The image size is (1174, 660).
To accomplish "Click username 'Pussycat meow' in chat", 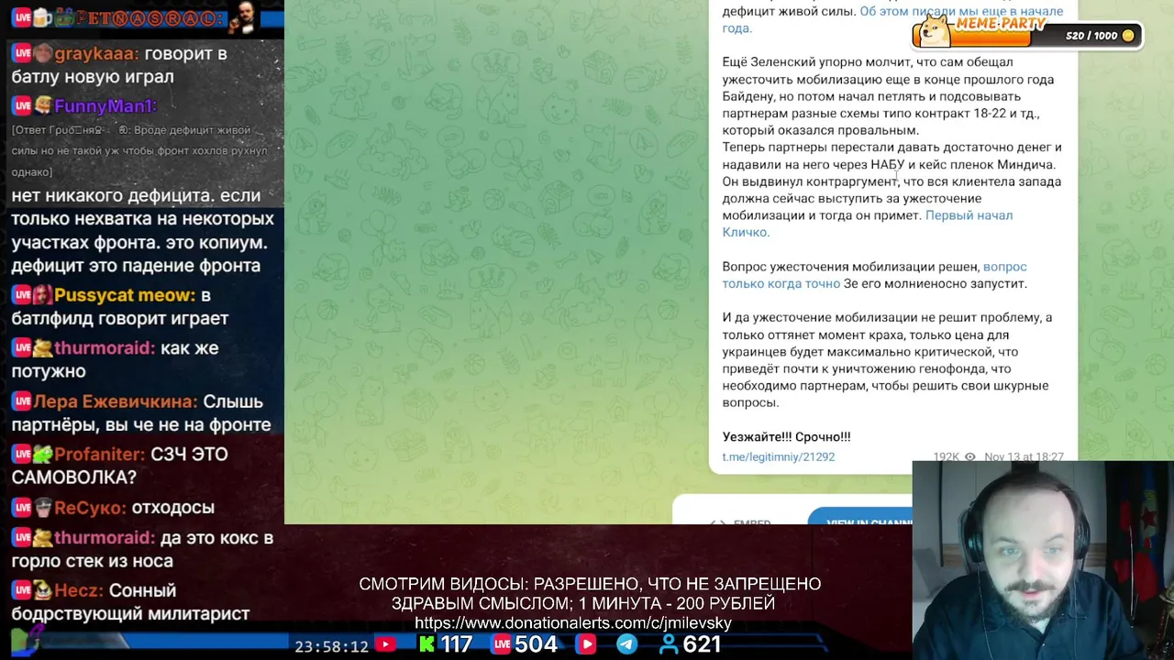I will (125, 295).
